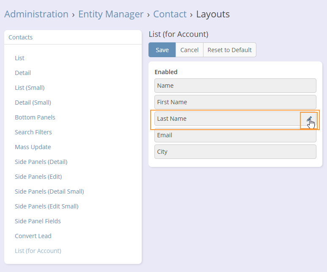Image resolution: width=327 pixels, height=272 pixels.
Task: Open Side Panels (Detail) layout
Action: tap(41, 162)
